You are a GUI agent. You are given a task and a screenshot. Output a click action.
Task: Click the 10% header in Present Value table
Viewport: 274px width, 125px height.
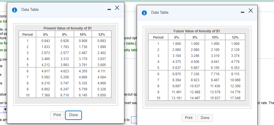(x=83, y=35)
